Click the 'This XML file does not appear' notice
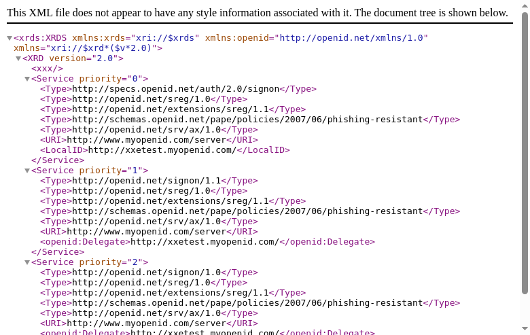The width and height of the screenshot is (530, 335). pyautogui.click(x=258, y=13)
